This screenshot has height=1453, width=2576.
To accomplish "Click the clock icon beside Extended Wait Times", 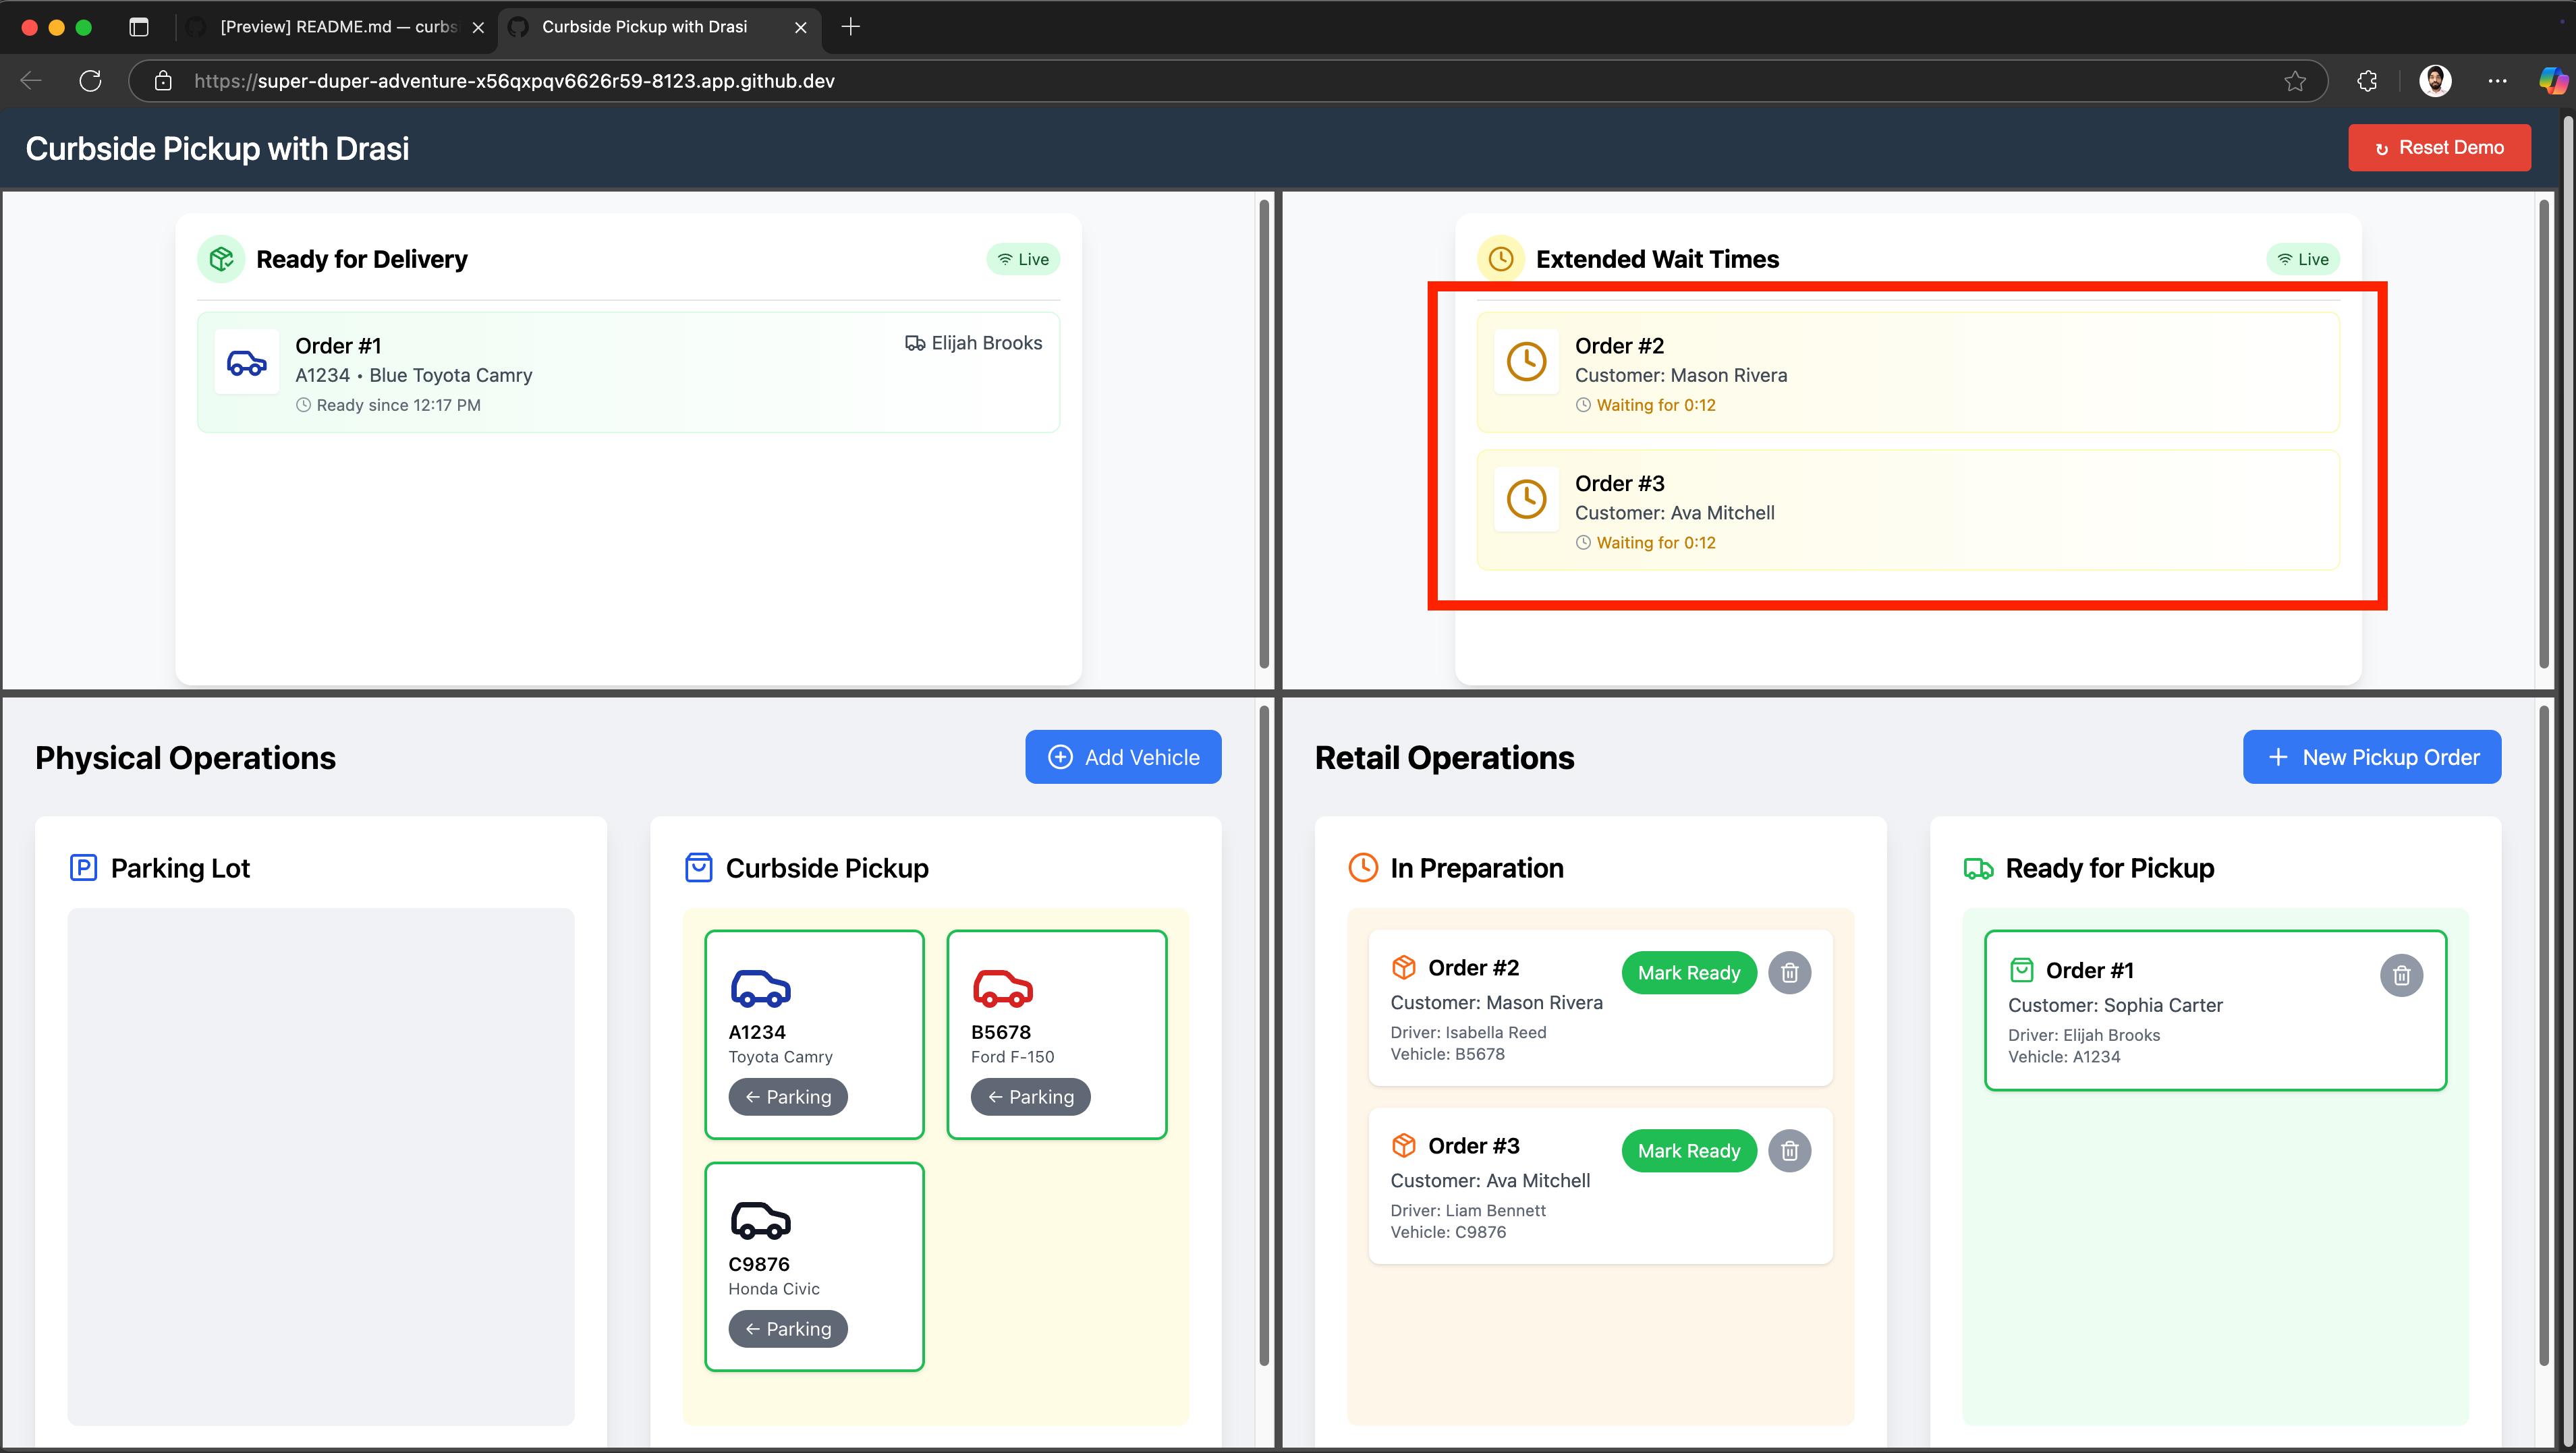I will (x=1500, y=258).
